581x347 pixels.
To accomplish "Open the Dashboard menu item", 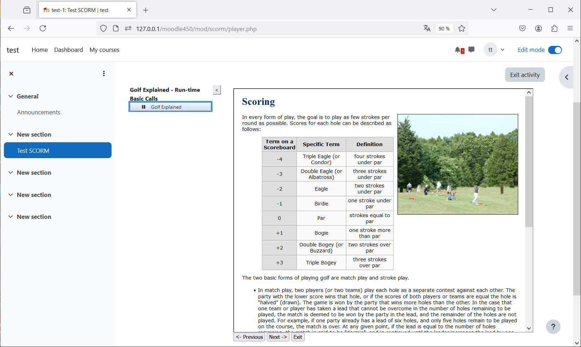I will click(x=68, y=50).
